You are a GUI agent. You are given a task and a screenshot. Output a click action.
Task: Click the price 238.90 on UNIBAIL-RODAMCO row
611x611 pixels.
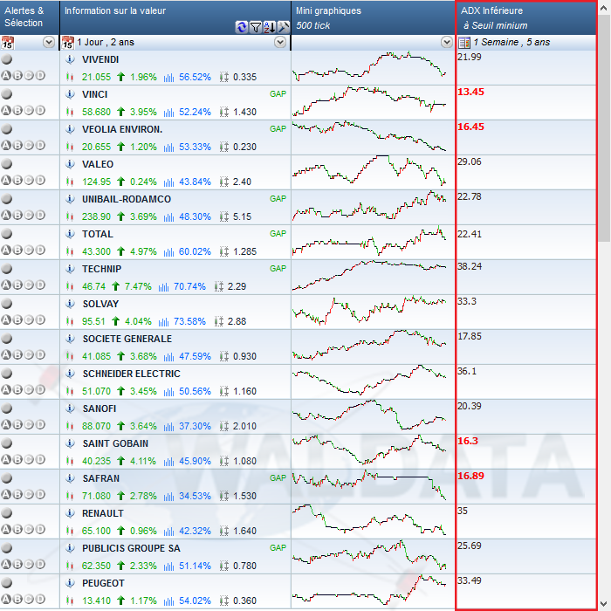(x=96, y=216)
